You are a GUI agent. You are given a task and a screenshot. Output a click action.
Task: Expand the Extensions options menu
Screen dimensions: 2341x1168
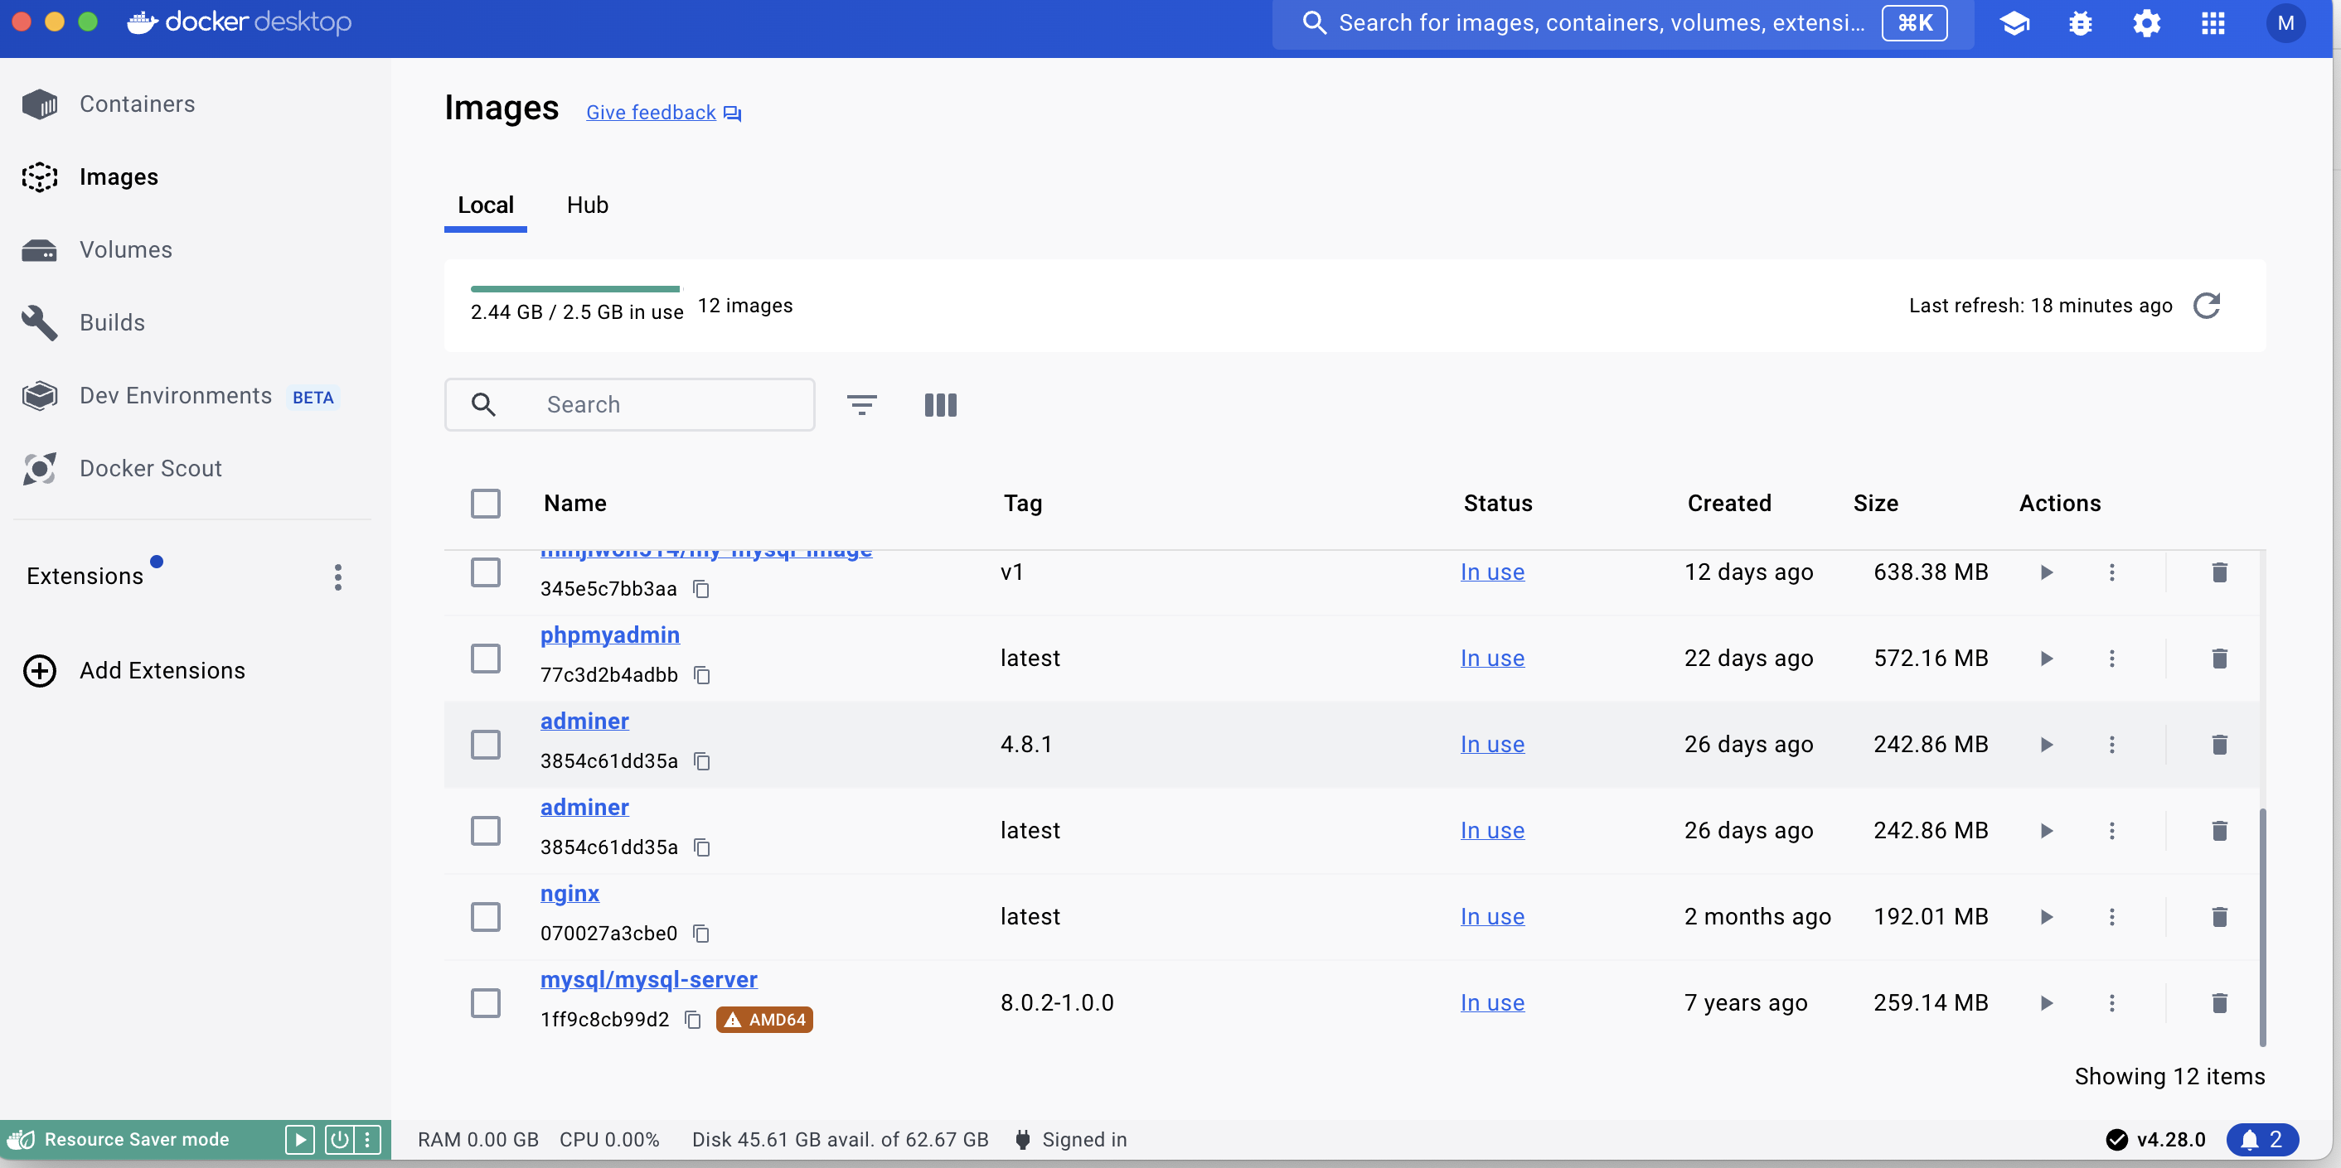(337, 577)
